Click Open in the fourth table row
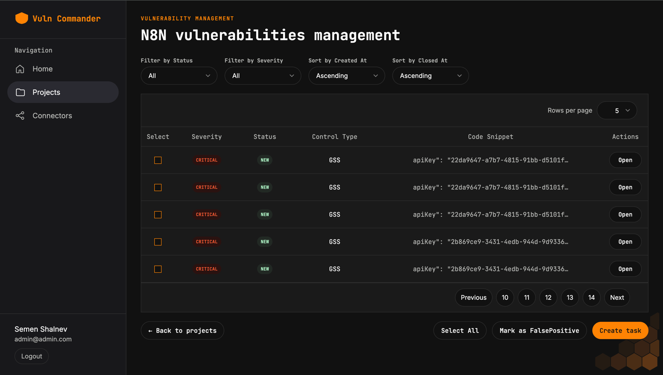Viewport: 663px width, 375px height. pos(625,242)
